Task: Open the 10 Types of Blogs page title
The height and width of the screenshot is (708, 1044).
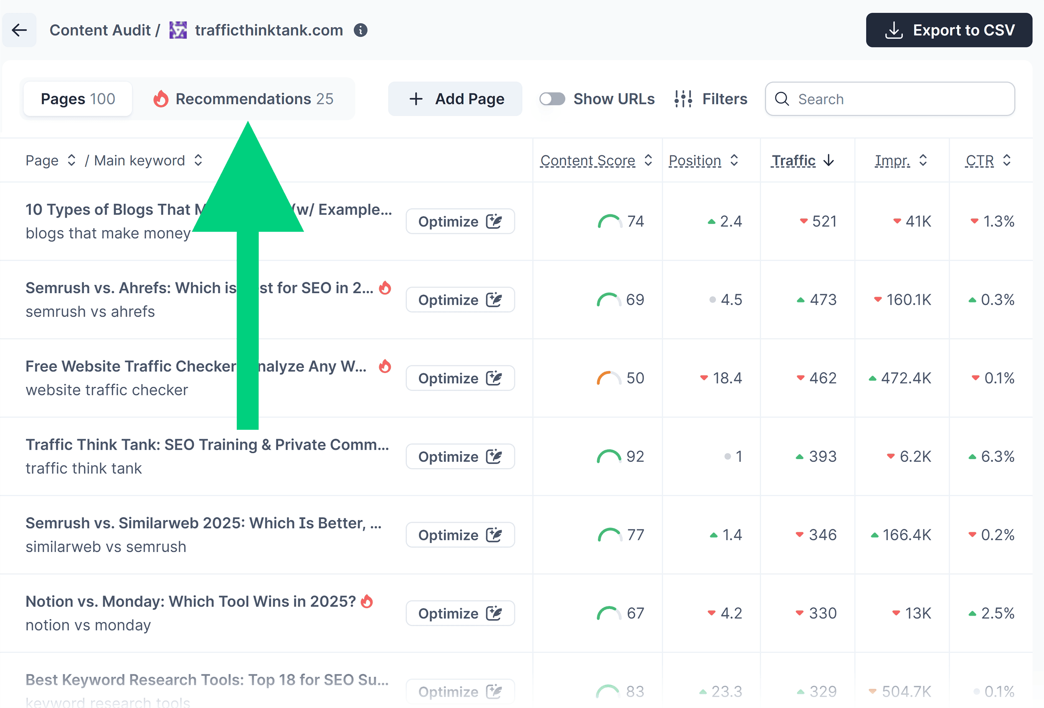Action: coord(209,209)
